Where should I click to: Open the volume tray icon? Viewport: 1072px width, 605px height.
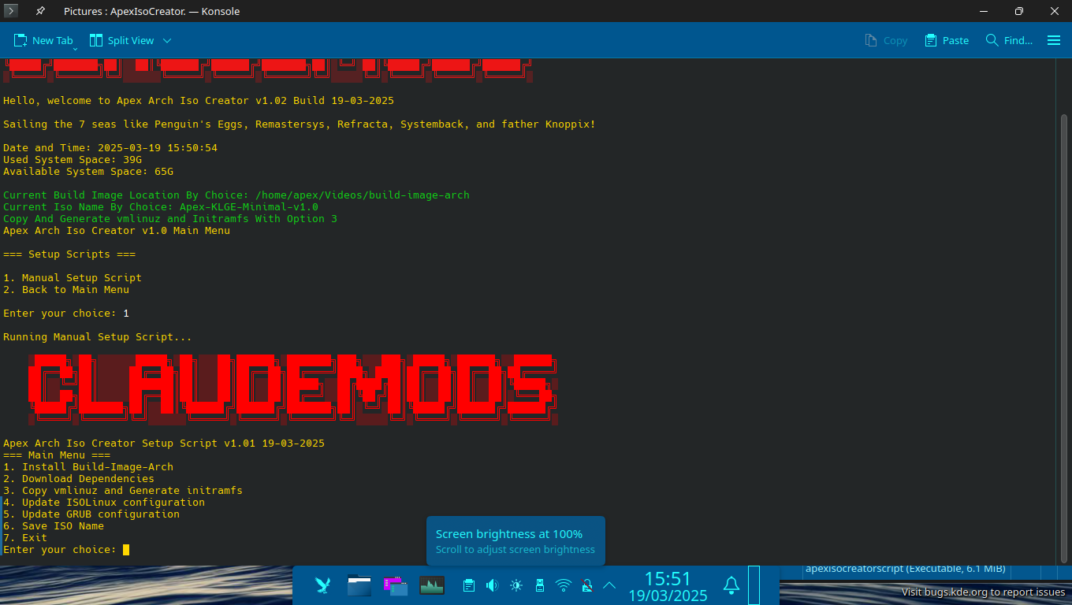493,585
